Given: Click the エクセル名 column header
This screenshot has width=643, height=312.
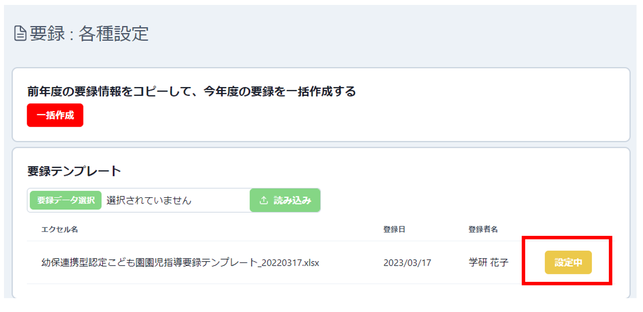Looking at the screenshot, I should pyautogui.click(x=59, y=229).
